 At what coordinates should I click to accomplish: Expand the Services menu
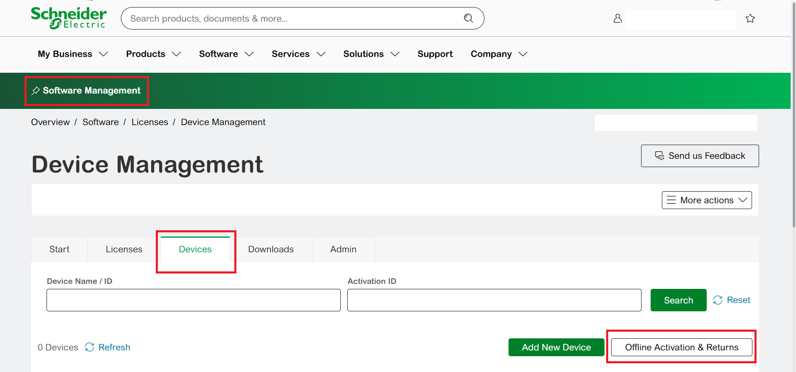pyautogui.click(x=299, y=54)
